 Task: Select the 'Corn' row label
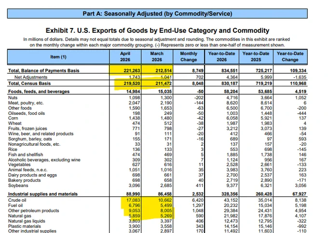pos(13,118)
